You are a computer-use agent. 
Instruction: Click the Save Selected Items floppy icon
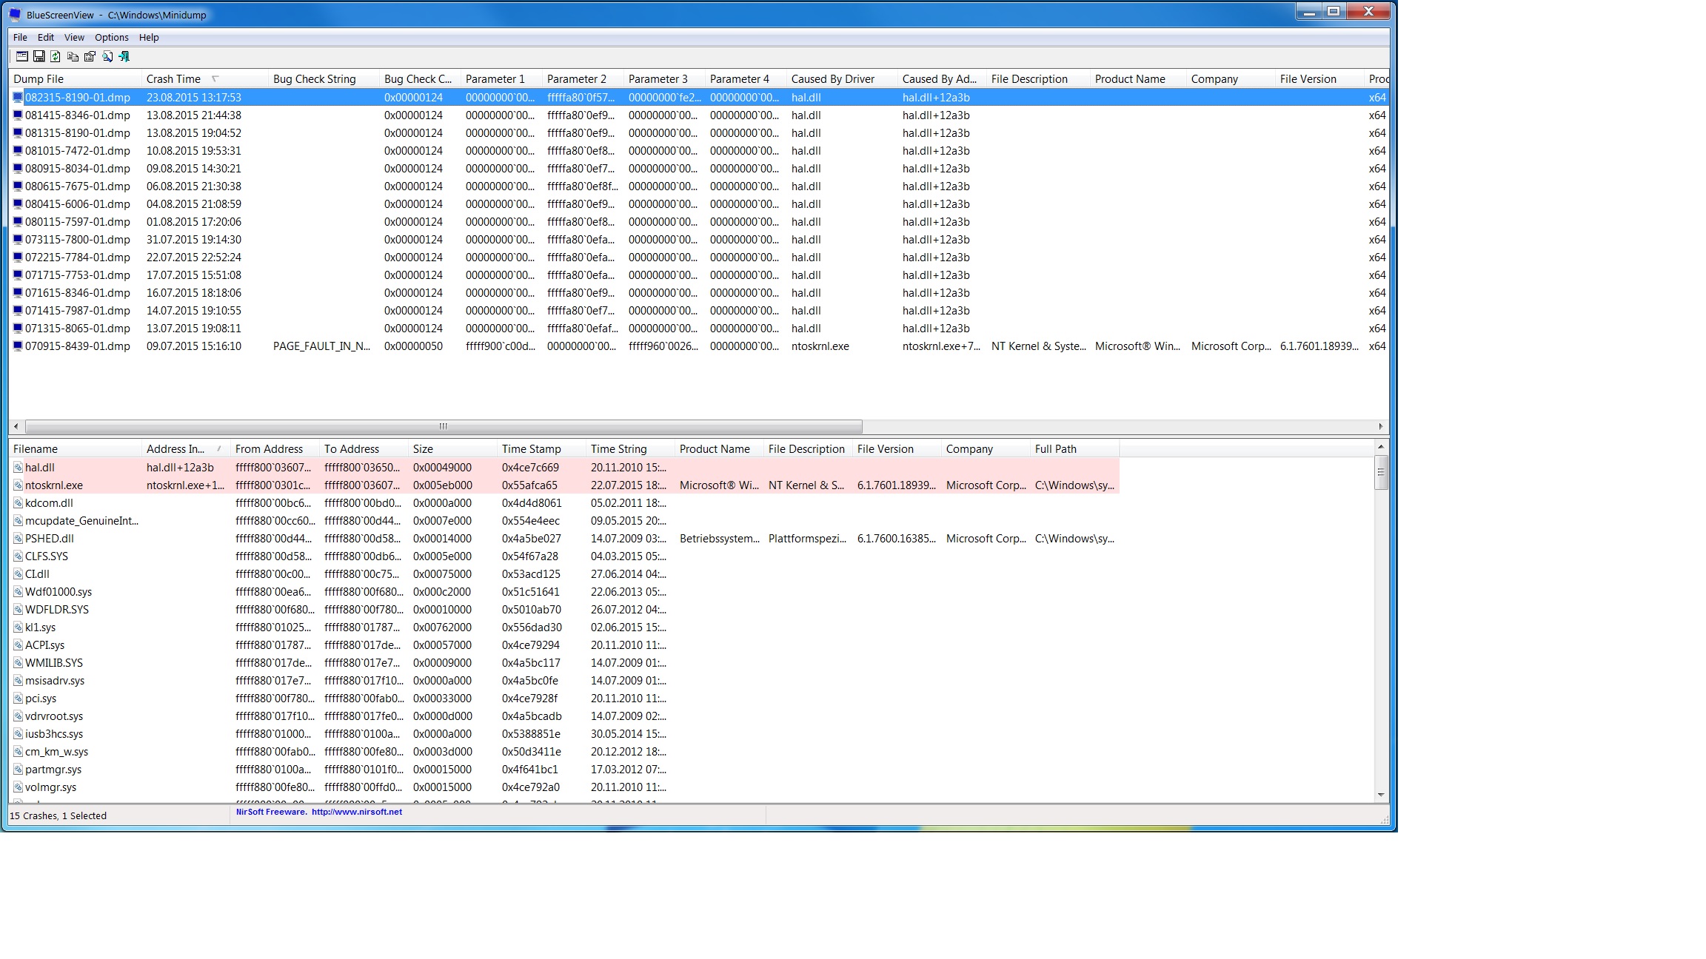click(39, 56)
